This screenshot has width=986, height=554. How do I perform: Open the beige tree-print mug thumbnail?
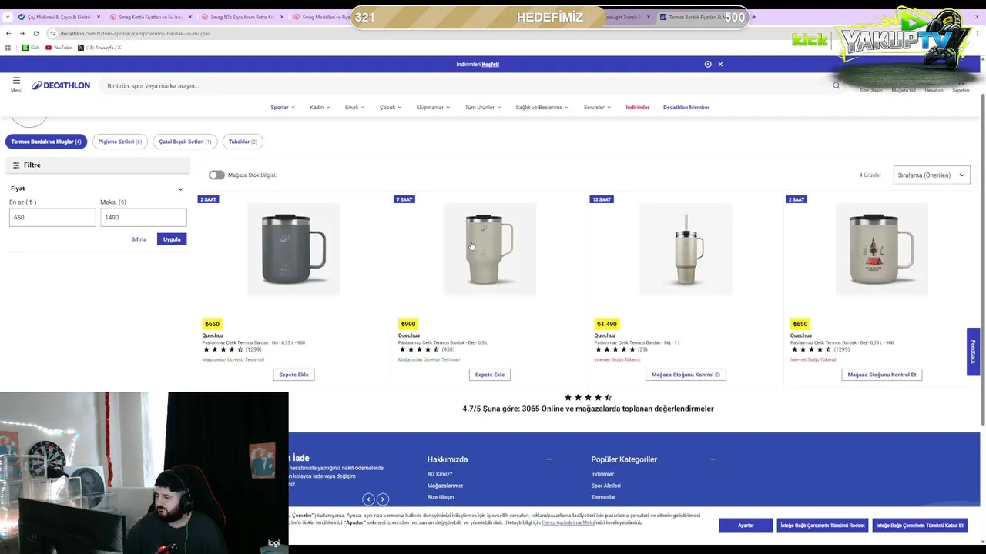pos(882,249)
